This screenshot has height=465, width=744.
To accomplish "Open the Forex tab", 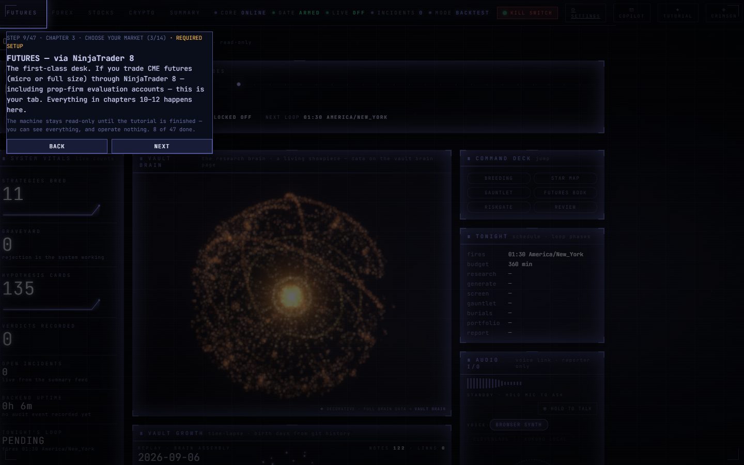I will 63,13.
